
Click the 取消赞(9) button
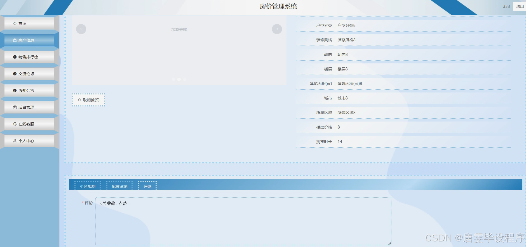88,100
